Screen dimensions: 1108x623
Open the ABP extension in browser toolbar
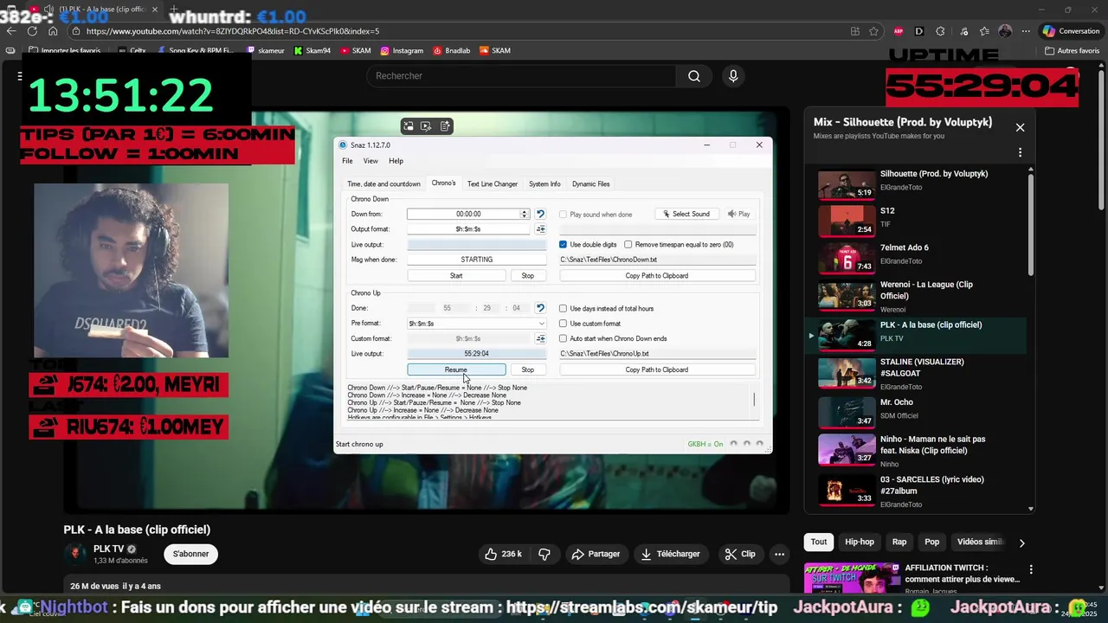tap(899, 31)
